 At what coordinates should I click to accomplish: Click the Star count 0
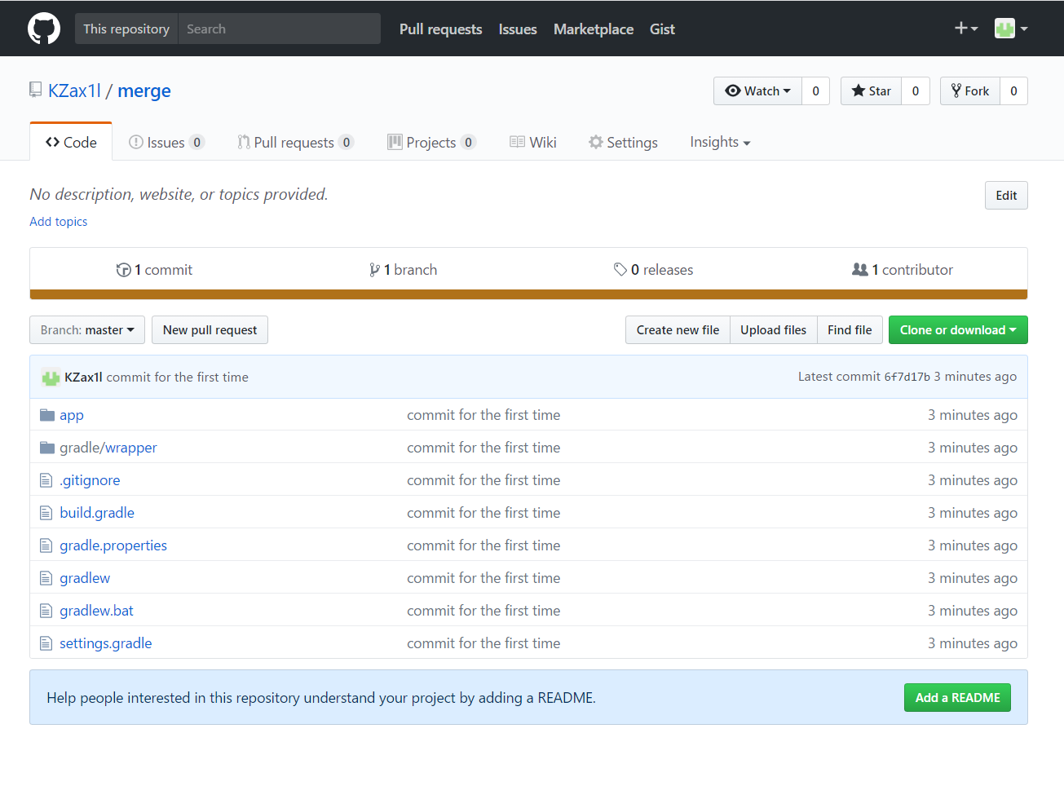[x=916, y=91]
